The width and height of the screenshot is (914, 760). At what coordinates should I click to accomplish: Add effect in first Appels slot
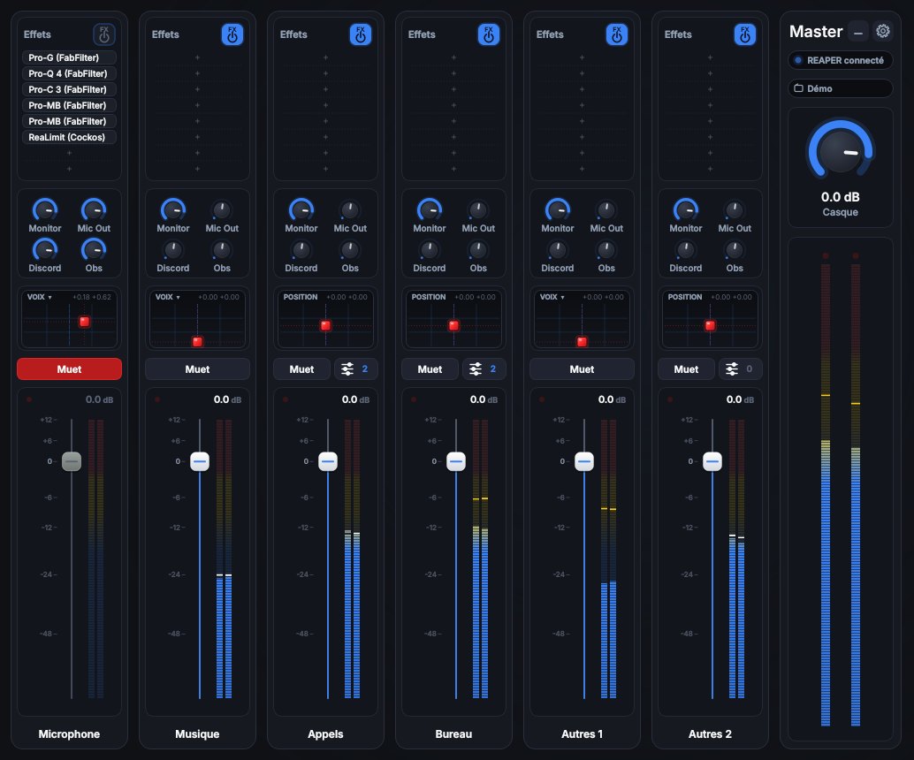click(x=326, y=57)
